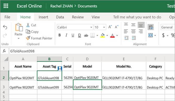Click the Excel Online title
This screenshot has width=175, height=101.
click(x=29, y=6)
